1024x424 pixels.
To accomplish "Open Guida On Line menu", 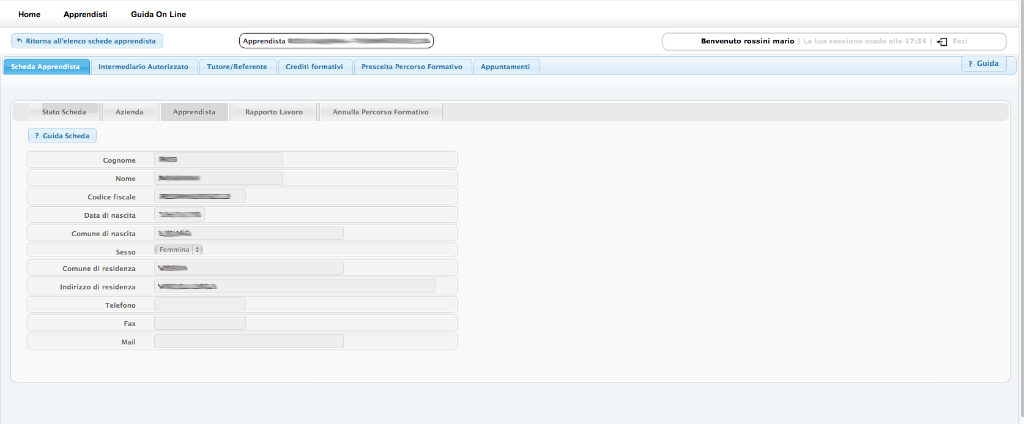I will (158, 14).
